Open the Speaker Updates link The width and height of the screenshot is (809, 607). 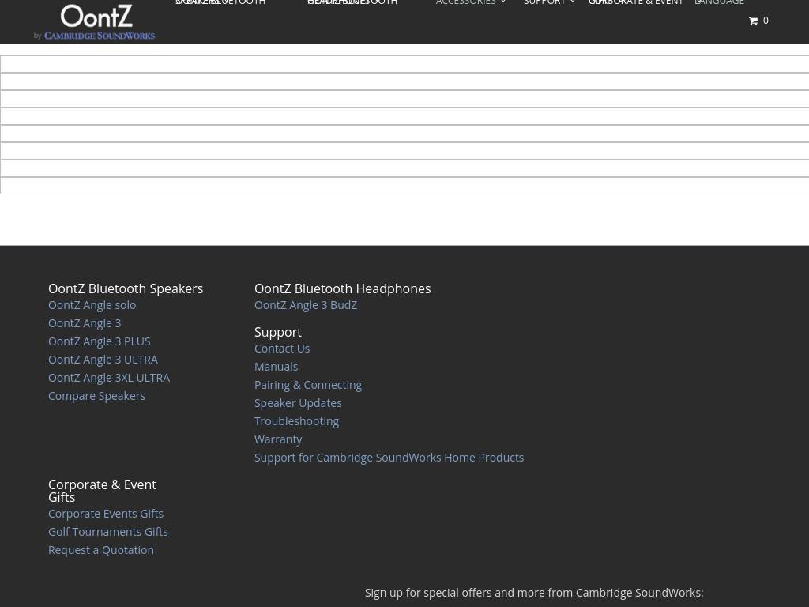pos(298,403)
